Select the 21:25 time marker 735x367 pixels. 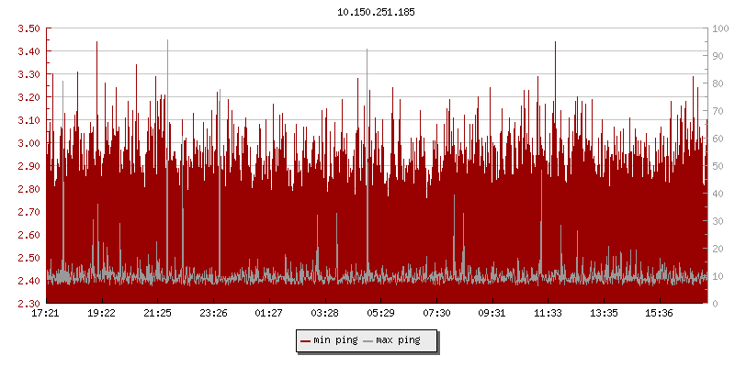pyautogui.click(x=157, y=314)
